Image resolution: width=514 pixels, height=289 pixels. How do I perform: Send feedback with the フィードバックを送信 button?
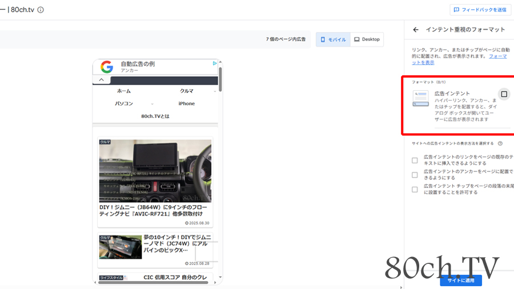(x=480, y=10)
